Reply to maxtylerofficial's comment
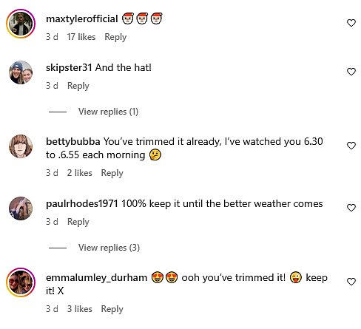361x329 pixels. tap(115, 37)
